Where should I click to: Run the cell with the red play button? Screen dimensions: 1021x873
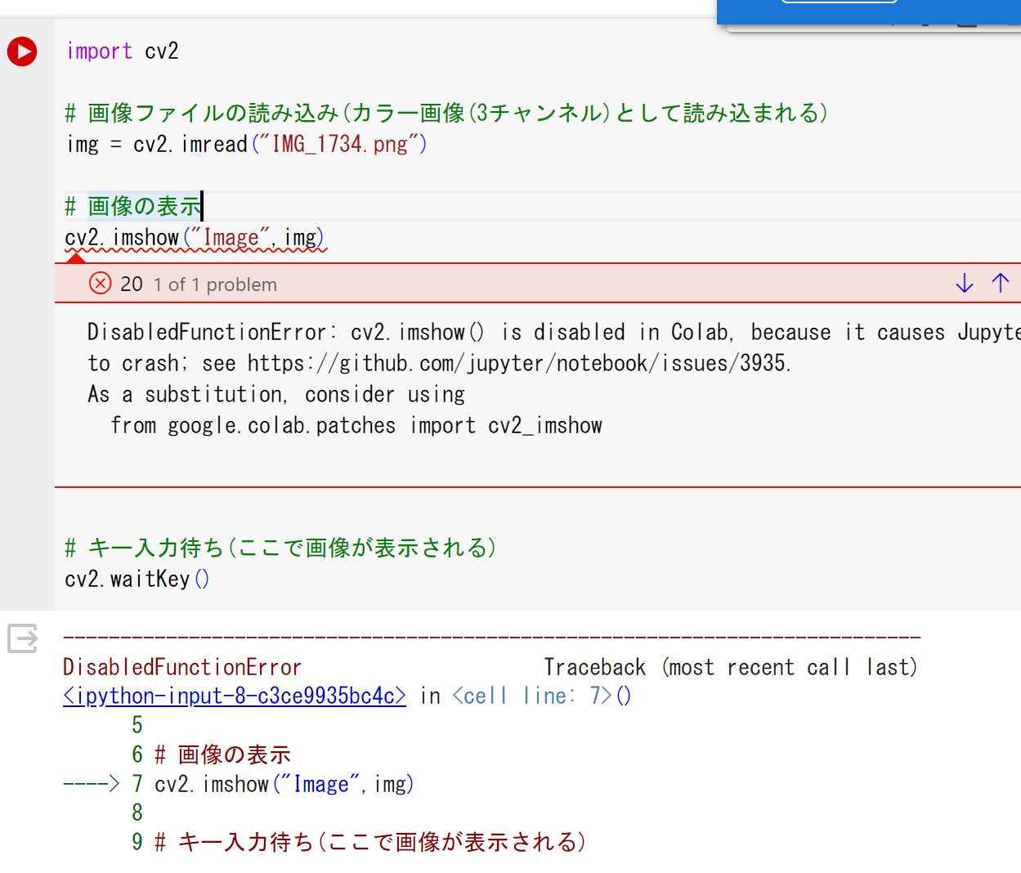click(21, 51)
